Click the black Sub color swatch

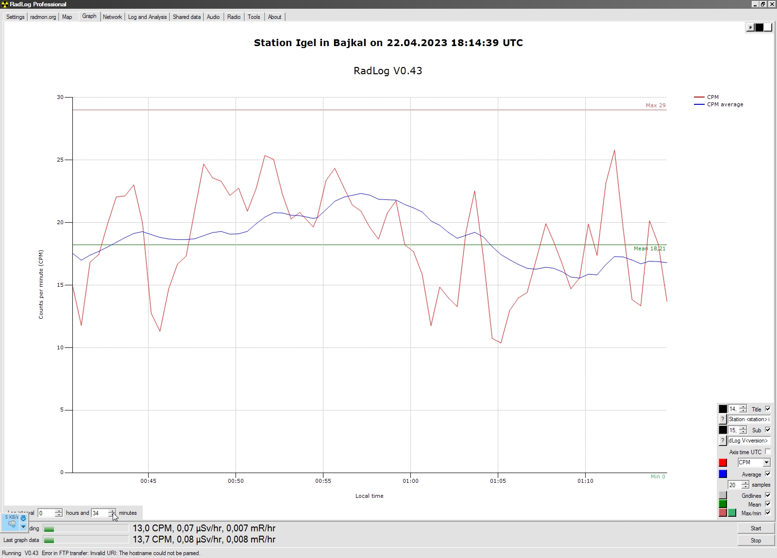coord(723,430)
